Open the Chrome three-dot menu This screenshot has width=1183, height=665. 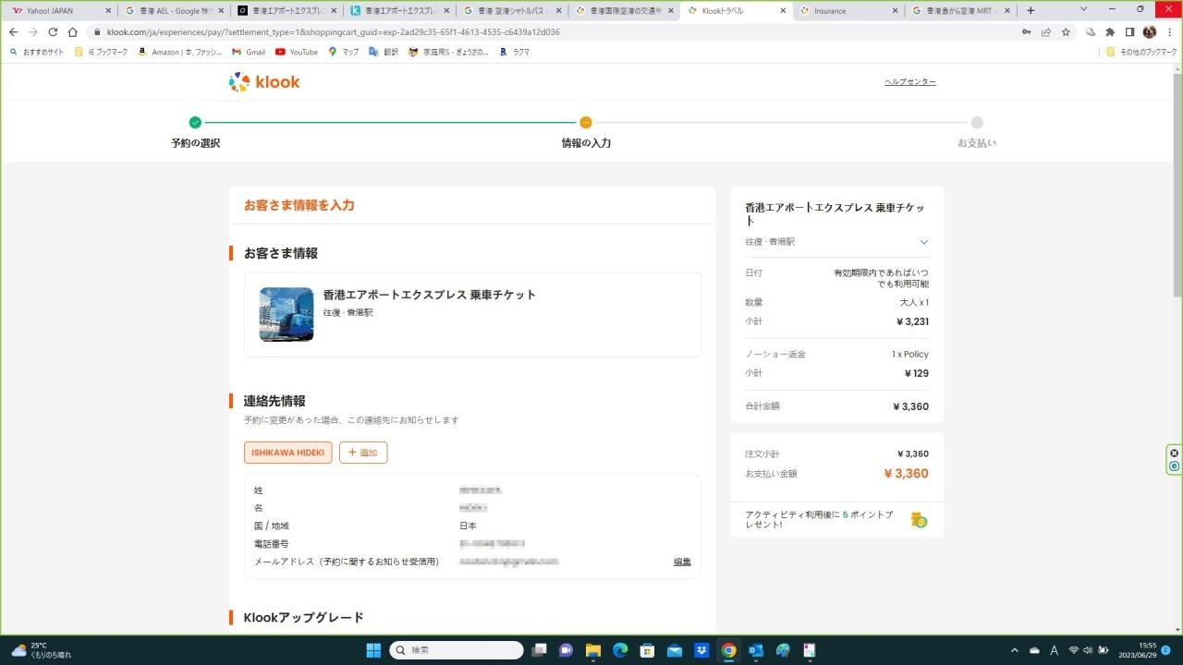pos(1169,31)
